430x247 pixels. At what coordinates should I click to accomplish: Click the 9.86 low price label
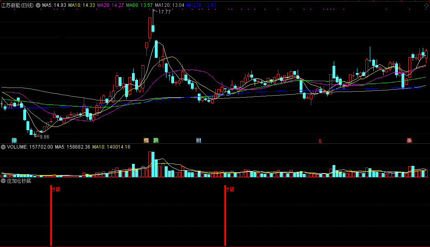coord(45,137)
